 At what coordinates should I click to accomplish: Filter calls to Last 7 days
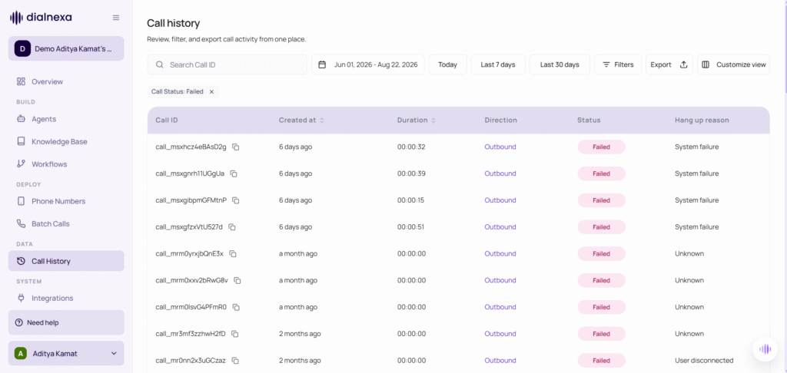(498, 64)
